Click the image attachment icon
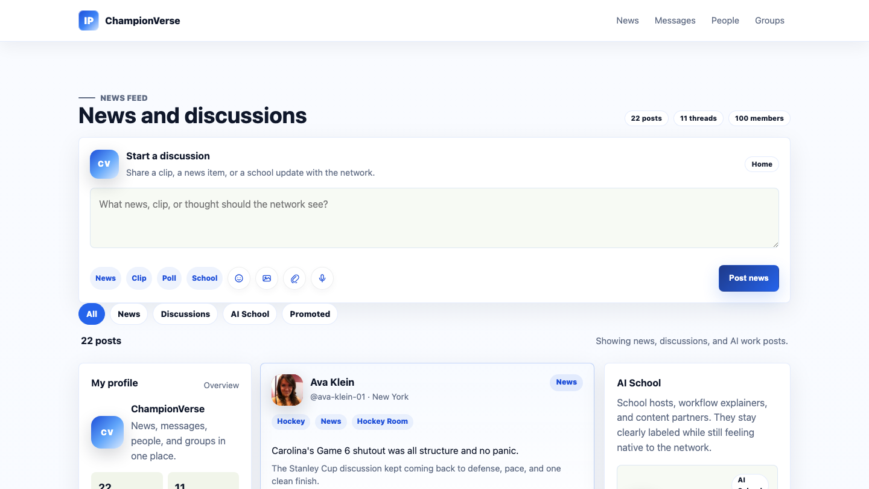Viewport: 869px width, 489px height. (267, 278)
